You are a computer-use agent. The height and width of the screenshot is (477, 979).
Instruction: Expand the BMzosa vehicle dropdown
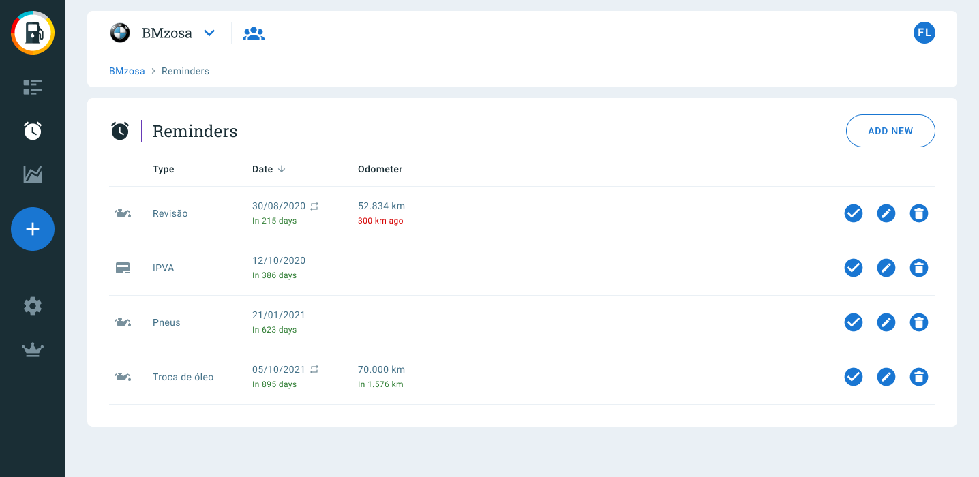point(209,33)
